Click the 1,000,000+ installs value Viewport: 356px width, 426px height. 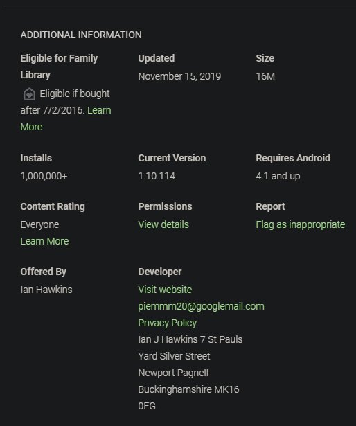pos(44,176)
